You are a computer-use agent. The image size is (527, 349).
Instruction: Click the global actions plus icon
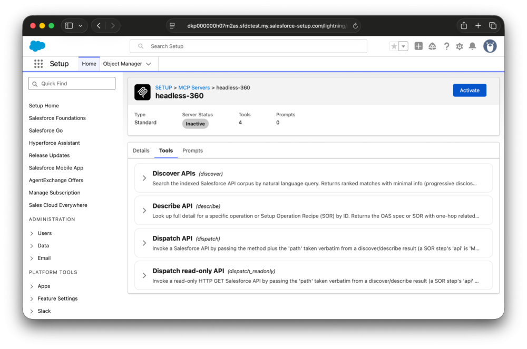click(418, 46)
